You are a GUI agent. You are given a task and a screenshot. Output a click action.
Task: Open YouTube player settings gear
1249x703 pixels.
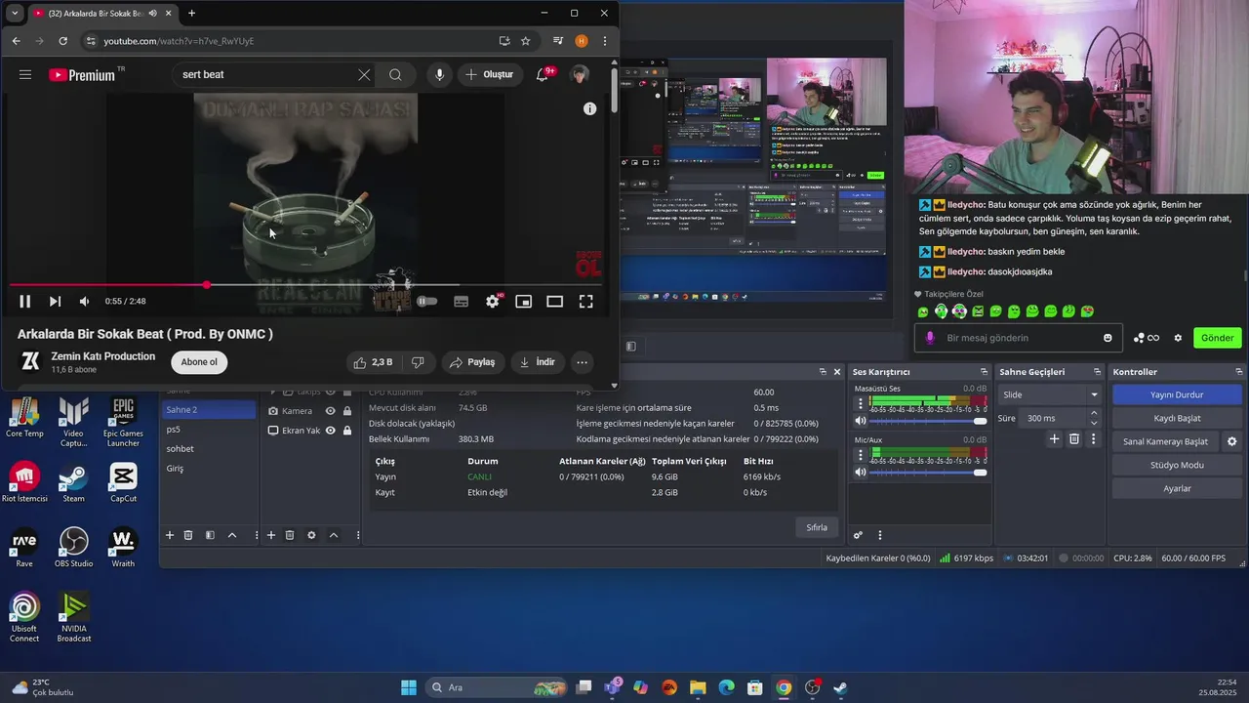click(493, 302)
